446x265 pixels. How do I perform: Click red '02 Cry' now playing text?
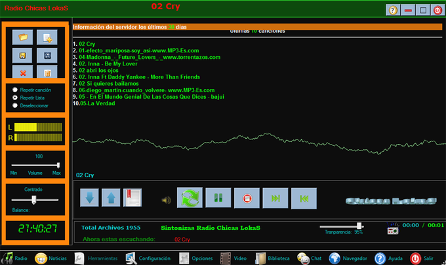(x=182, y=239)
